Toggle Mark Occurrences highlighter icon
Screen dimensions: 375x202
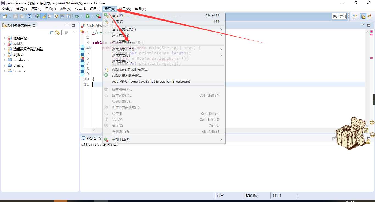pyautogui.click(x=43, y=16)
